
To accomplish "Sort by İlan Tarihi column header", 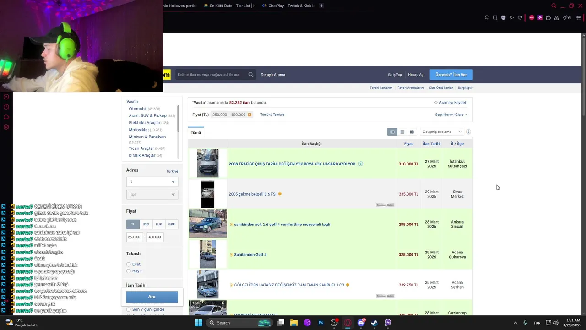I will pos(432,144).
